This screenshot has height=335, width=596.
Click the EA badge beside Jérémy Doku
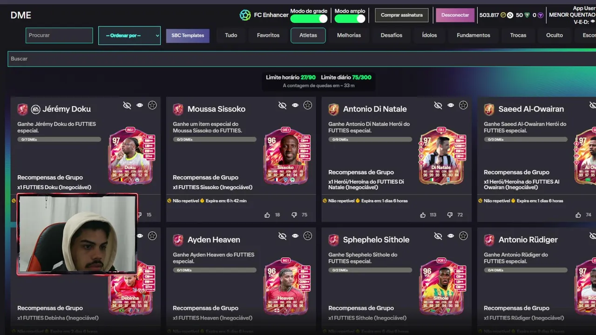click(x=35, y=109)
